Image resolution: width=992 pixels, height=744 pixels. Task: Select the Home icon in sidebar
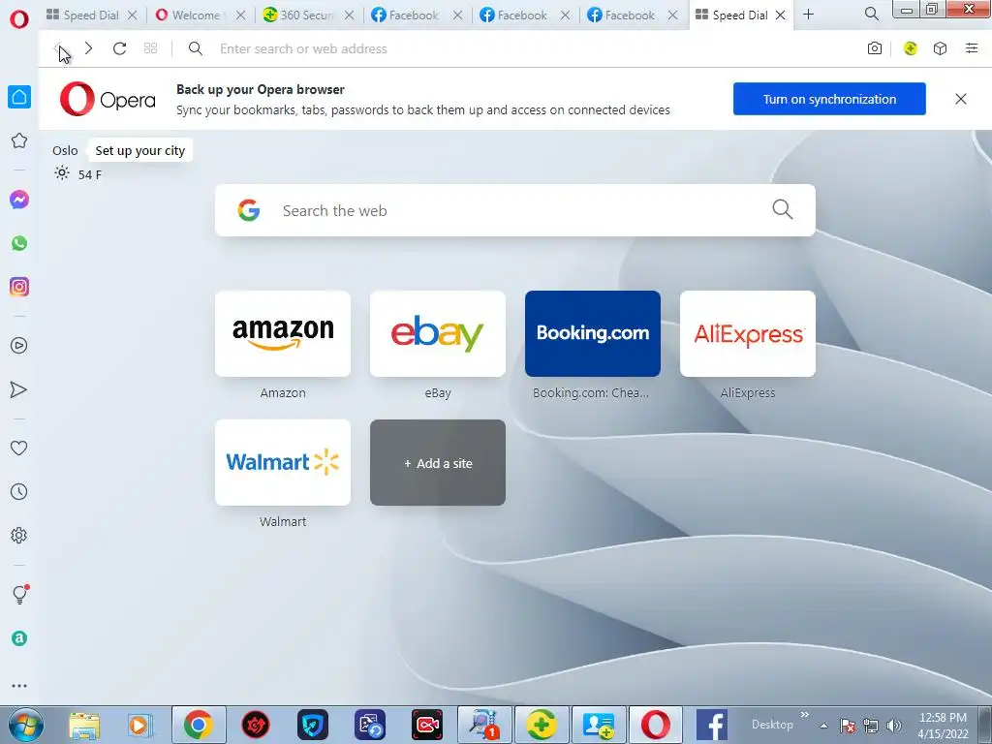[x=19, y=97]
